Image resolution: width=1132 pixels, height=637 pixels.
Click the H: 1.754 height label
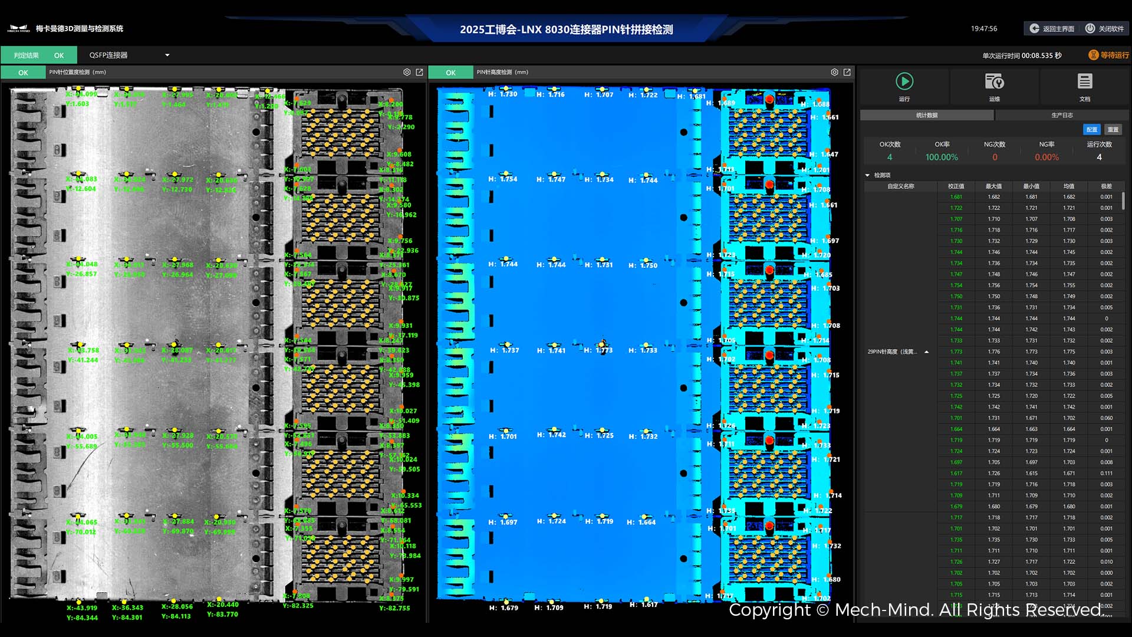click(503, 179)
